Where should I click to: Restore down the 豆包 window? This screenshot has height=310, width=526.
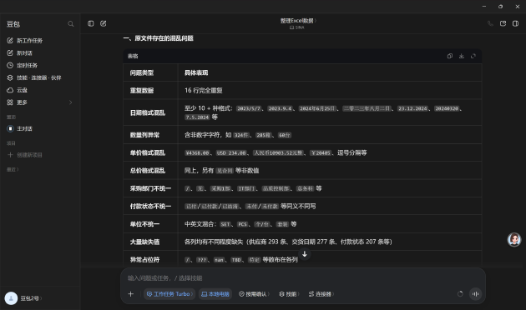tap(500, 7)
